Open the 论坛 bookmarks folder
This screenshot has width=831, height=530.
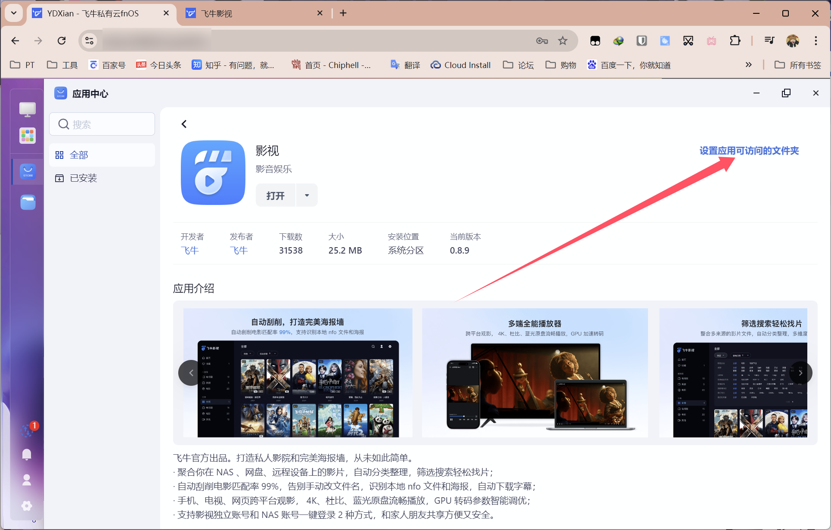click(518, 65)
